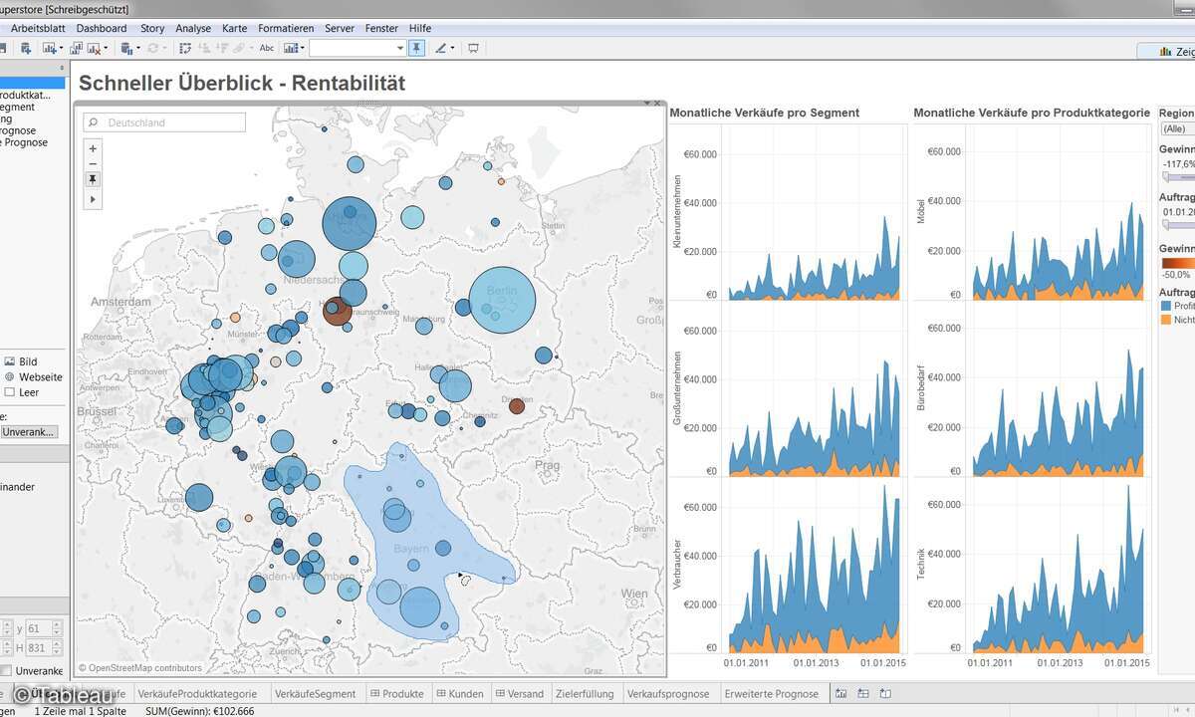Click the Webseite object in the sidebar
This screenshot has height=717, width=1195.
pos(34,377)
